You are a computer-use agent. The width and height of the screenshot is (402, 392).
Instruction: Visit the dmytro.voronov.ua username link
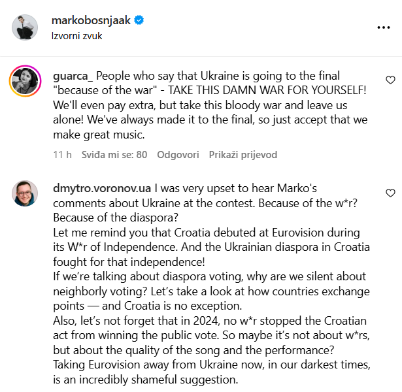click(102, 188)
